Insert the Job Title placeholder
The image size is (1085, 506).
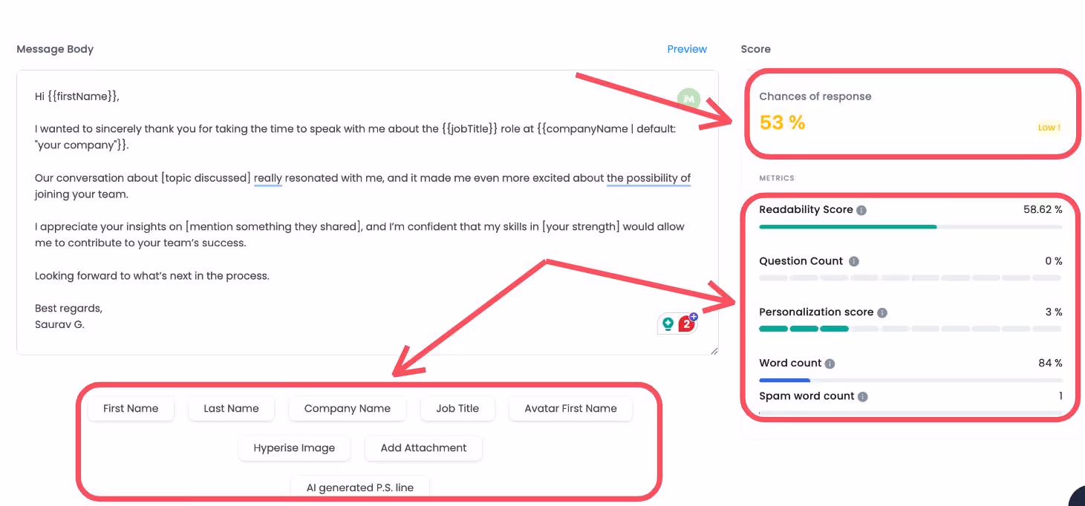(x=457, y=408)
